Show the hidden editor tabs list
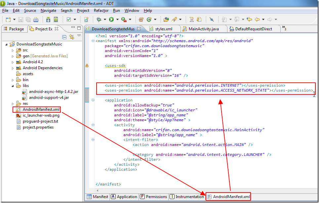The width and height of the screenshot is (319, 203). (284, 28)
